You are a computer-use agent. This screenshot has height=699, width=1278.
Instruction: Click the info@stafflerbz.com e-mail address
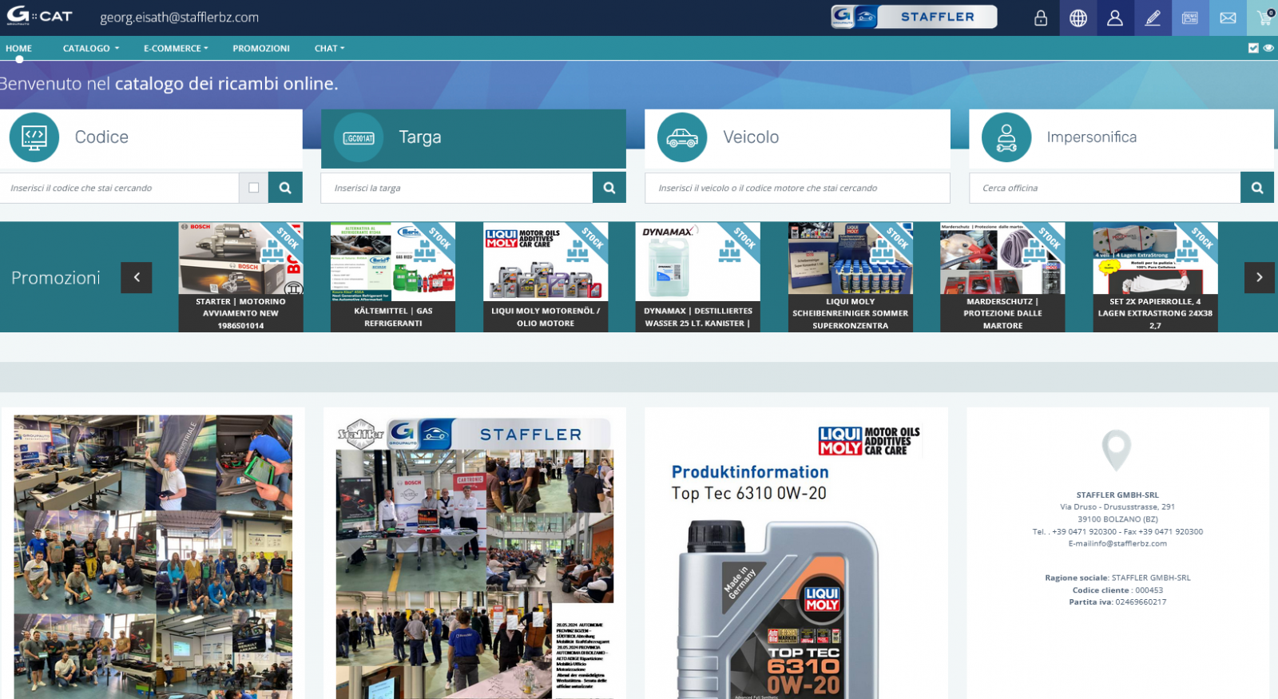(1129, 544)
